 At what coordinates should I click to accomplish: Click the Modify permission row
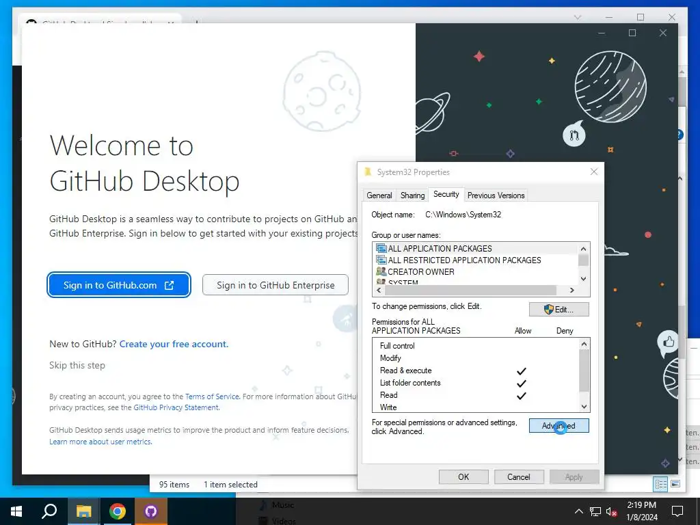point(476,358)
